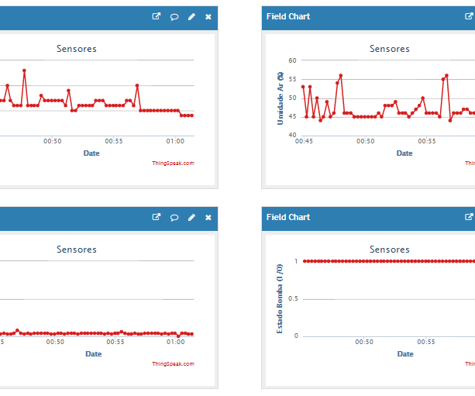This screenshot has height=396, width=475.
Task: Click Date axis label under Estado Bomba chart
Action: click(404, 353)
